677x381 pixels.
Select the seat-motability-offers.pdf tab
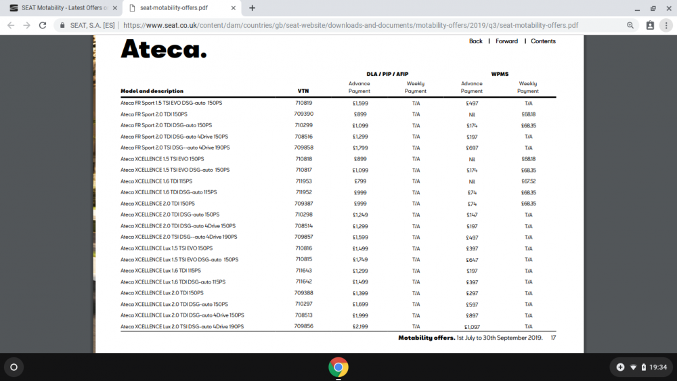[181, 7]
